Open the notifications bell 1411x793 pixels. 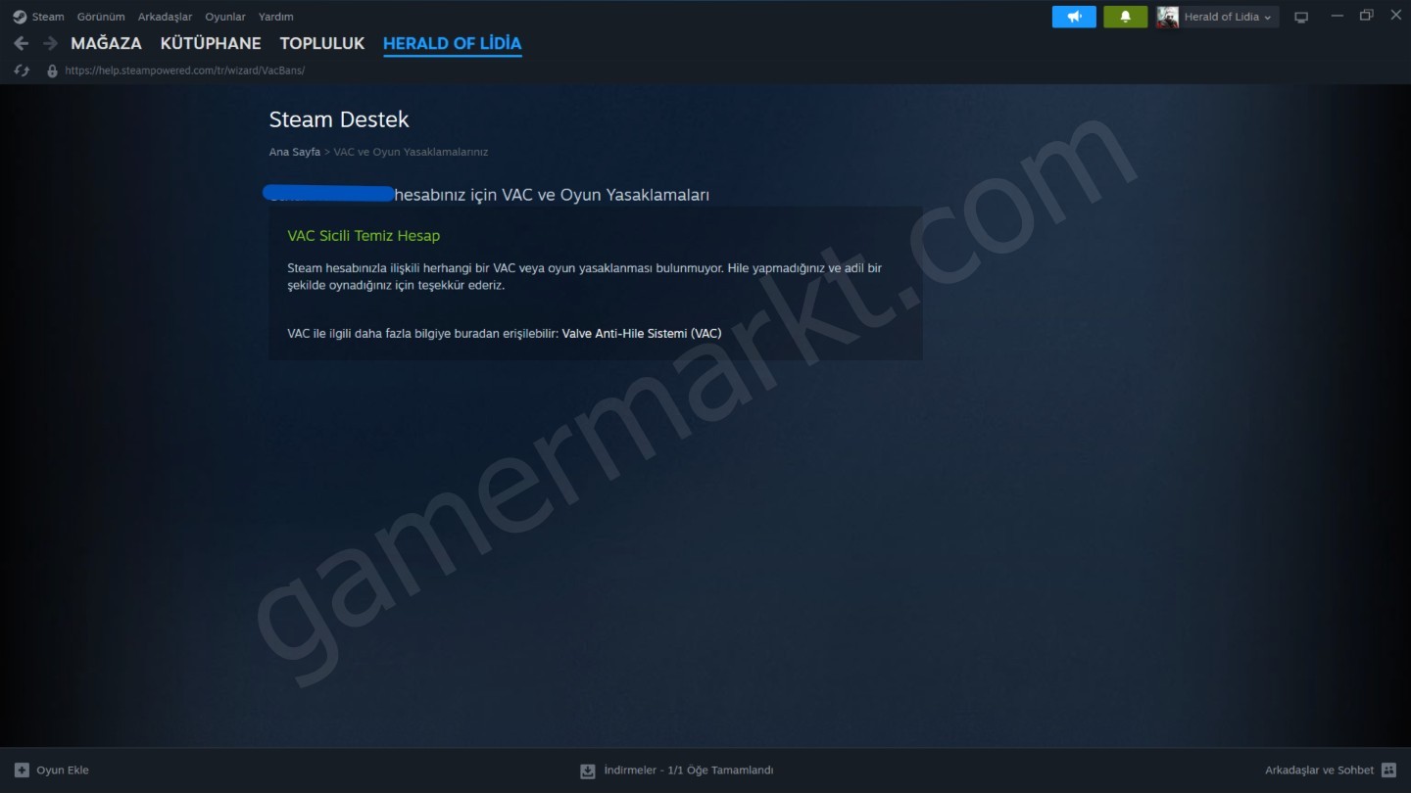coord(1125,17)
